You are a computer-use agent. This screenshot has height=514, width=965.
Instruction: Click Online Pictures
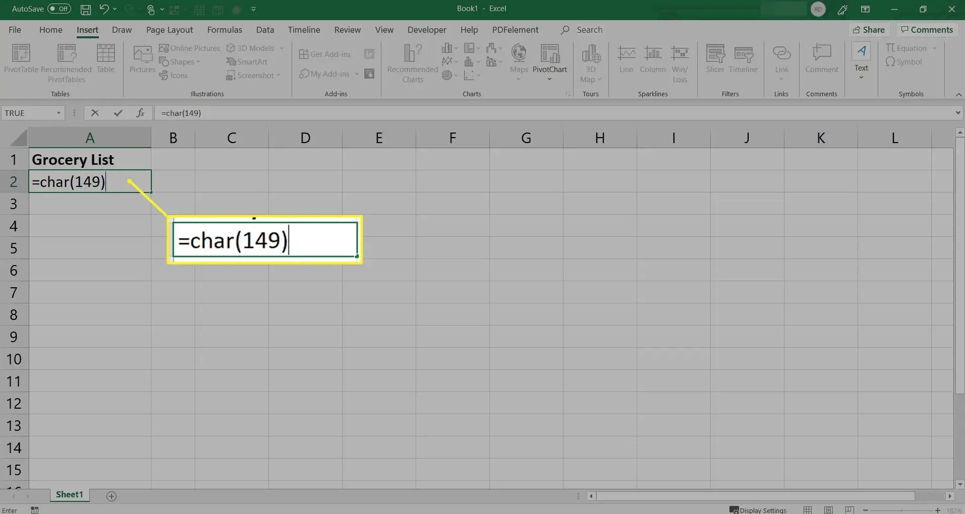pos(190,48)
